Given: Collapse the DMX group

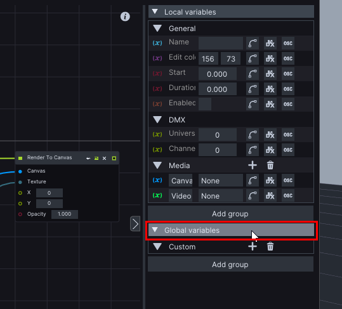Looking at the screenshot, I should pos(157,119).
